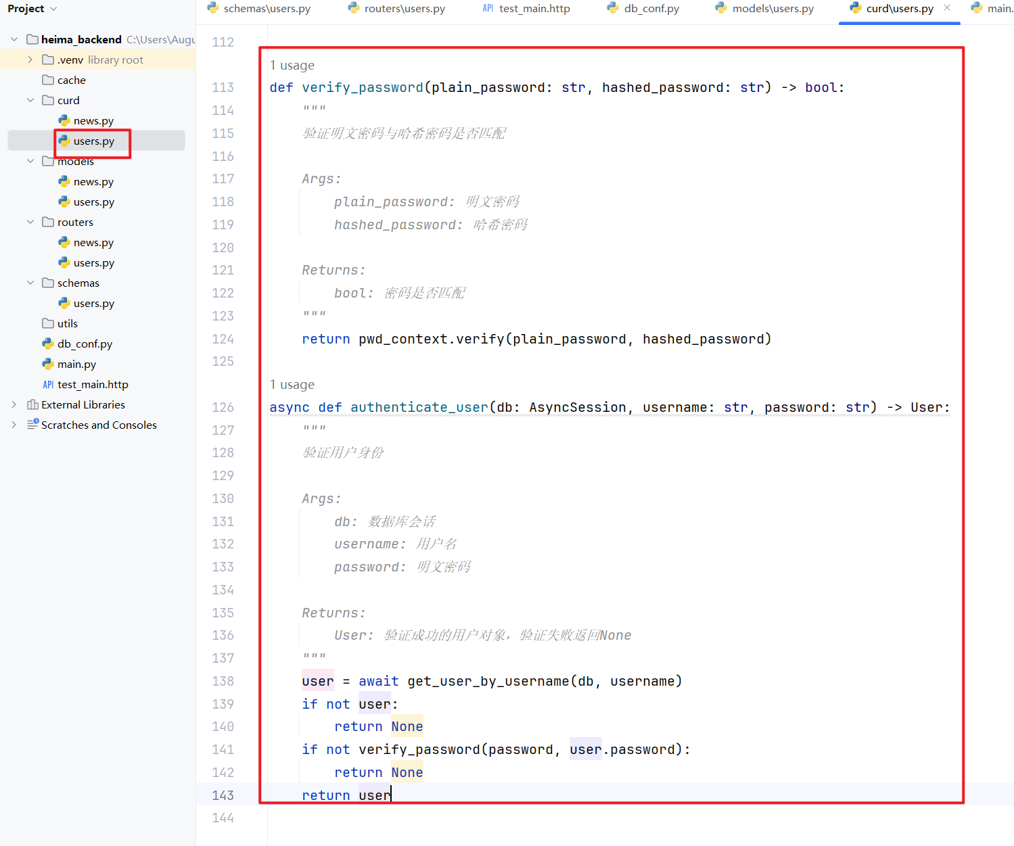Click API icon of test_main.http file
This screenshot has height=846, width=1014.
point(48,384)
